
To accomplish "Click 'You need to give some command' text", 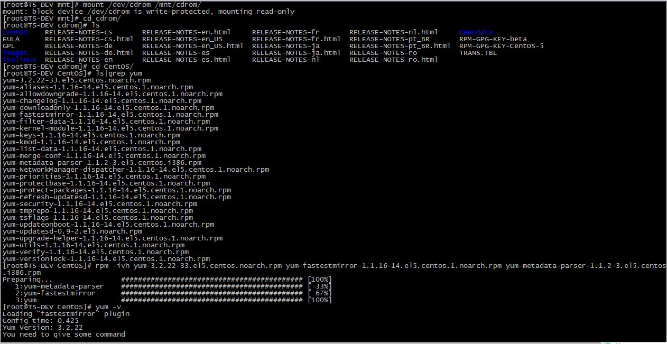I will (x=64, y=334).
